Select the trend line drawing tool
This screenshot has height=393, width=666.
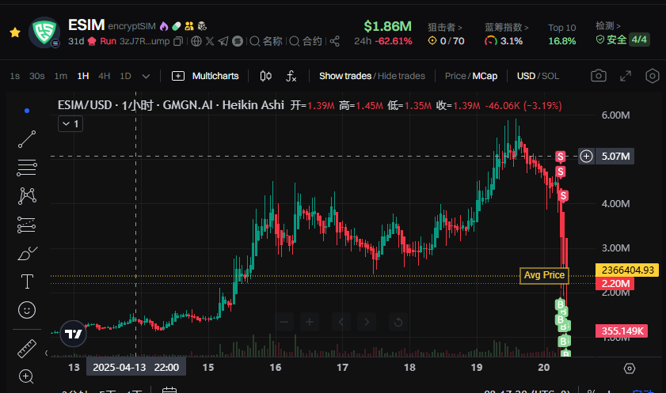click(x=27, y=139)
